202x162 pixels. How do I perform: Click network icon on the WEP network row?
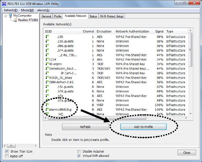coord(47,105)
